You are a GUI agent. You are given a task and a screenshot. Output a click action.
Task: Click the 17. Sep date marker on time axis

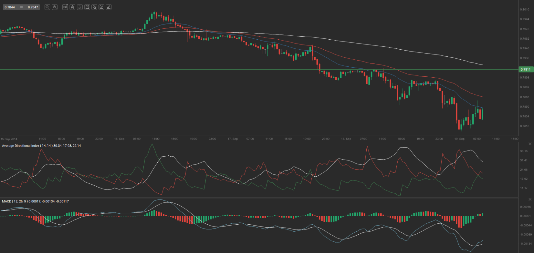233,139
